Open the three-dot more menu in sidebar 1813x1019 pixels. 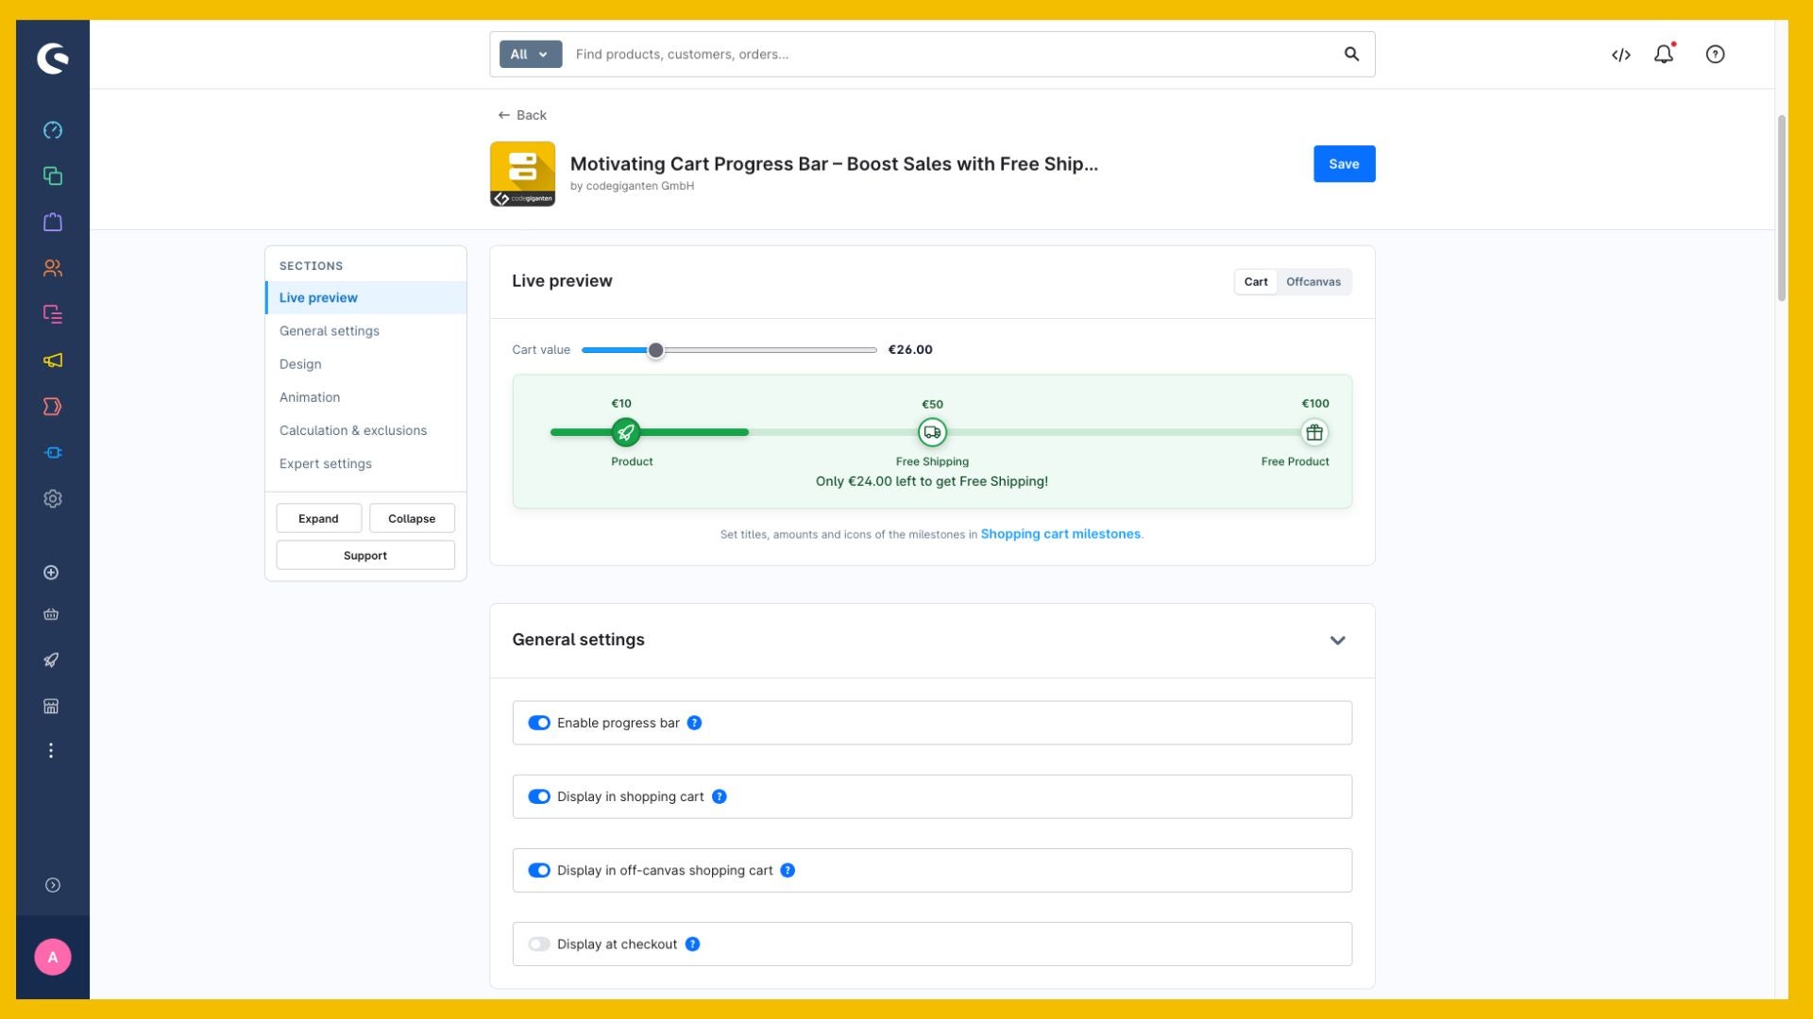(x=51, y=751)
